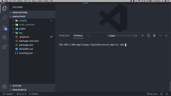This screenshot has height=96, width=171.
Task: Close the terminal panel
Action: point(166,35)
